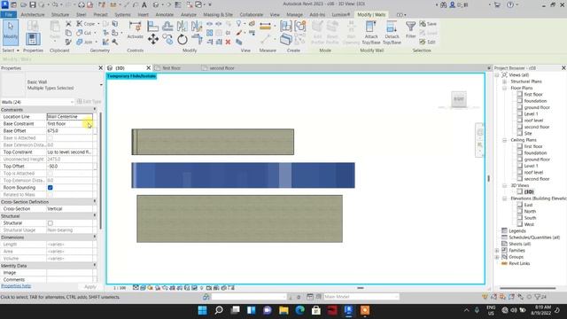The height and width of the screenshot is (319, 567).
Task: Switch to the Architecture ribbon tab
Action: pyautogui.click(x=33, y=14)
